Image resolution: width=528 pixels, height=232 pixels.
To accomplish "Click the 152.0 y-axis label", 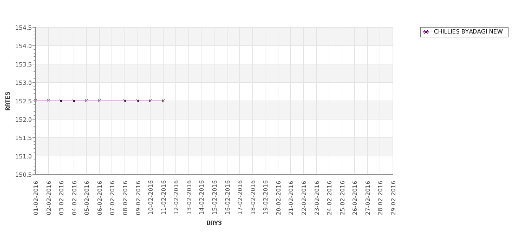I will (x=23, y=120).
